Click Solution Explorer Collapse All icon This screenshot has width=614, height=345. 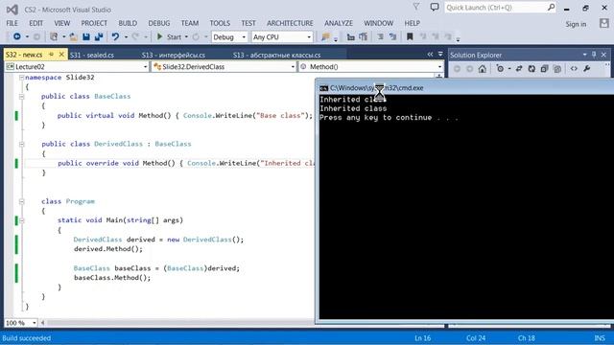pyautogui.click(x=544, y=69)
